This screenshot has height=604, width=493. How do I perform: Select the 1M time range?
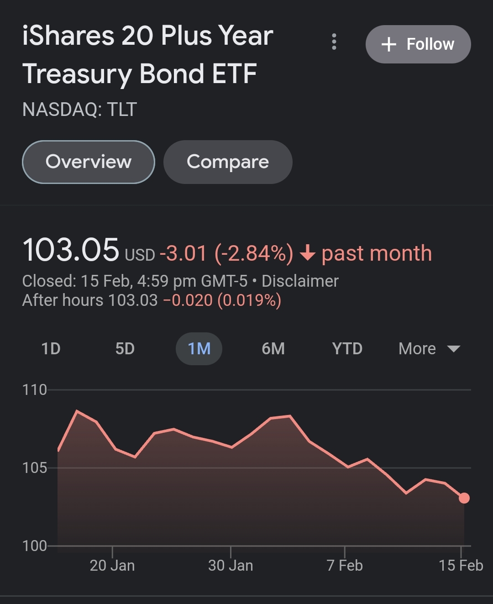(199, 349)
